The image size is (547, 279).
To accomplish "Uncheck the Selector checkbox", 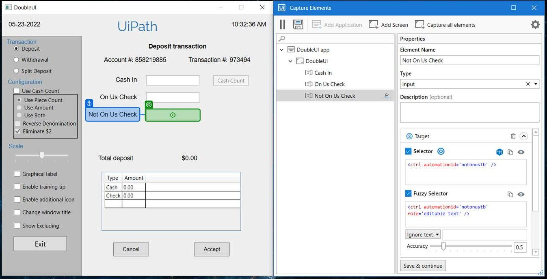I will pyautogui.click(x=409, y=151).
